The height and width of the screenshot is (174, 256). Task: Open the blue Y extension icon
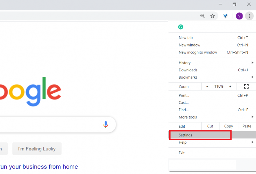pos(225,16)
